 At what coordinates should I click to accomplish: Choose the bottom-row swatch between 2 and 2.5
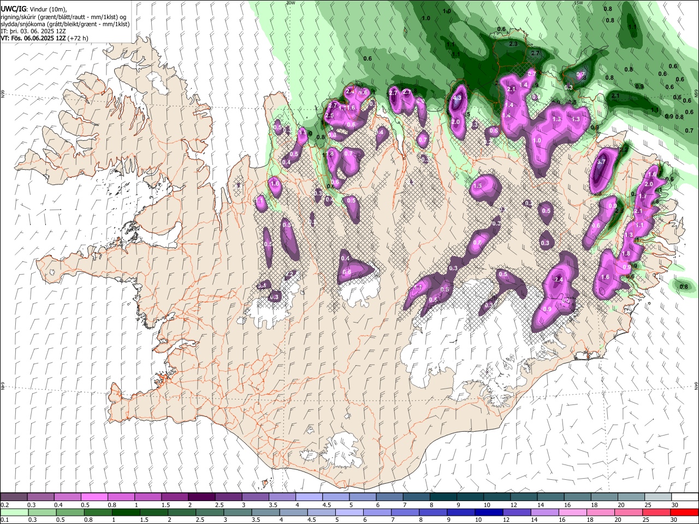click(181, 512)
